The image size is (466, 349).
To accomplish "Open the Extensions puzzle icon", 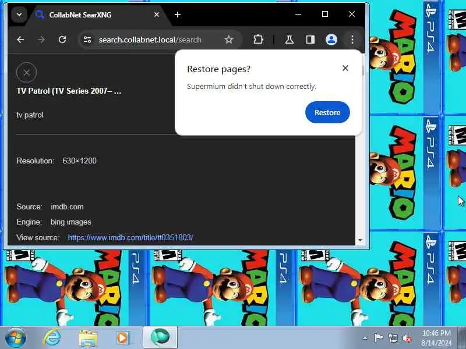I will click(x=258, y=40).
